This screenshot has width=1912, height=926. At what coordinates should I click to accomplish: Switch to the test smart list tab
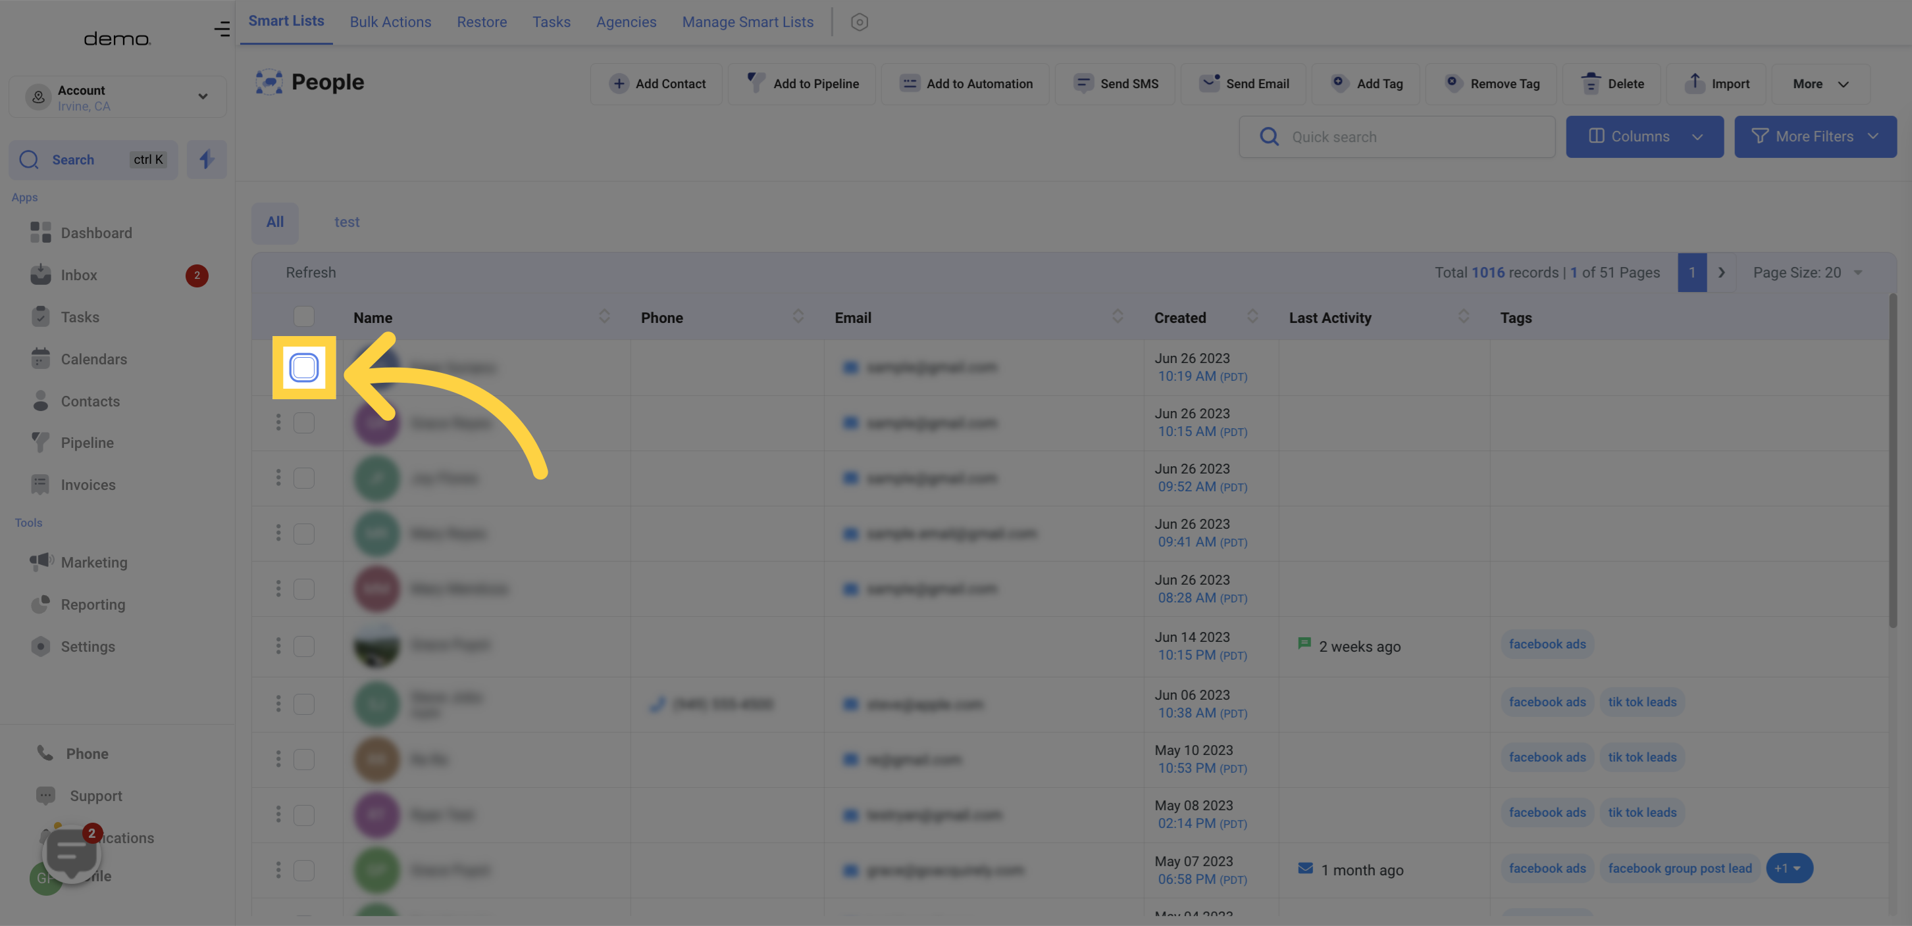click(x=346, y=222)
